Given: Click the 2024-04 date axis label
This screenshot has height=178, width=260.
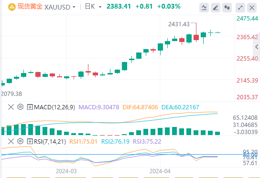Looking at the screenshot, I should pos(160,171).
